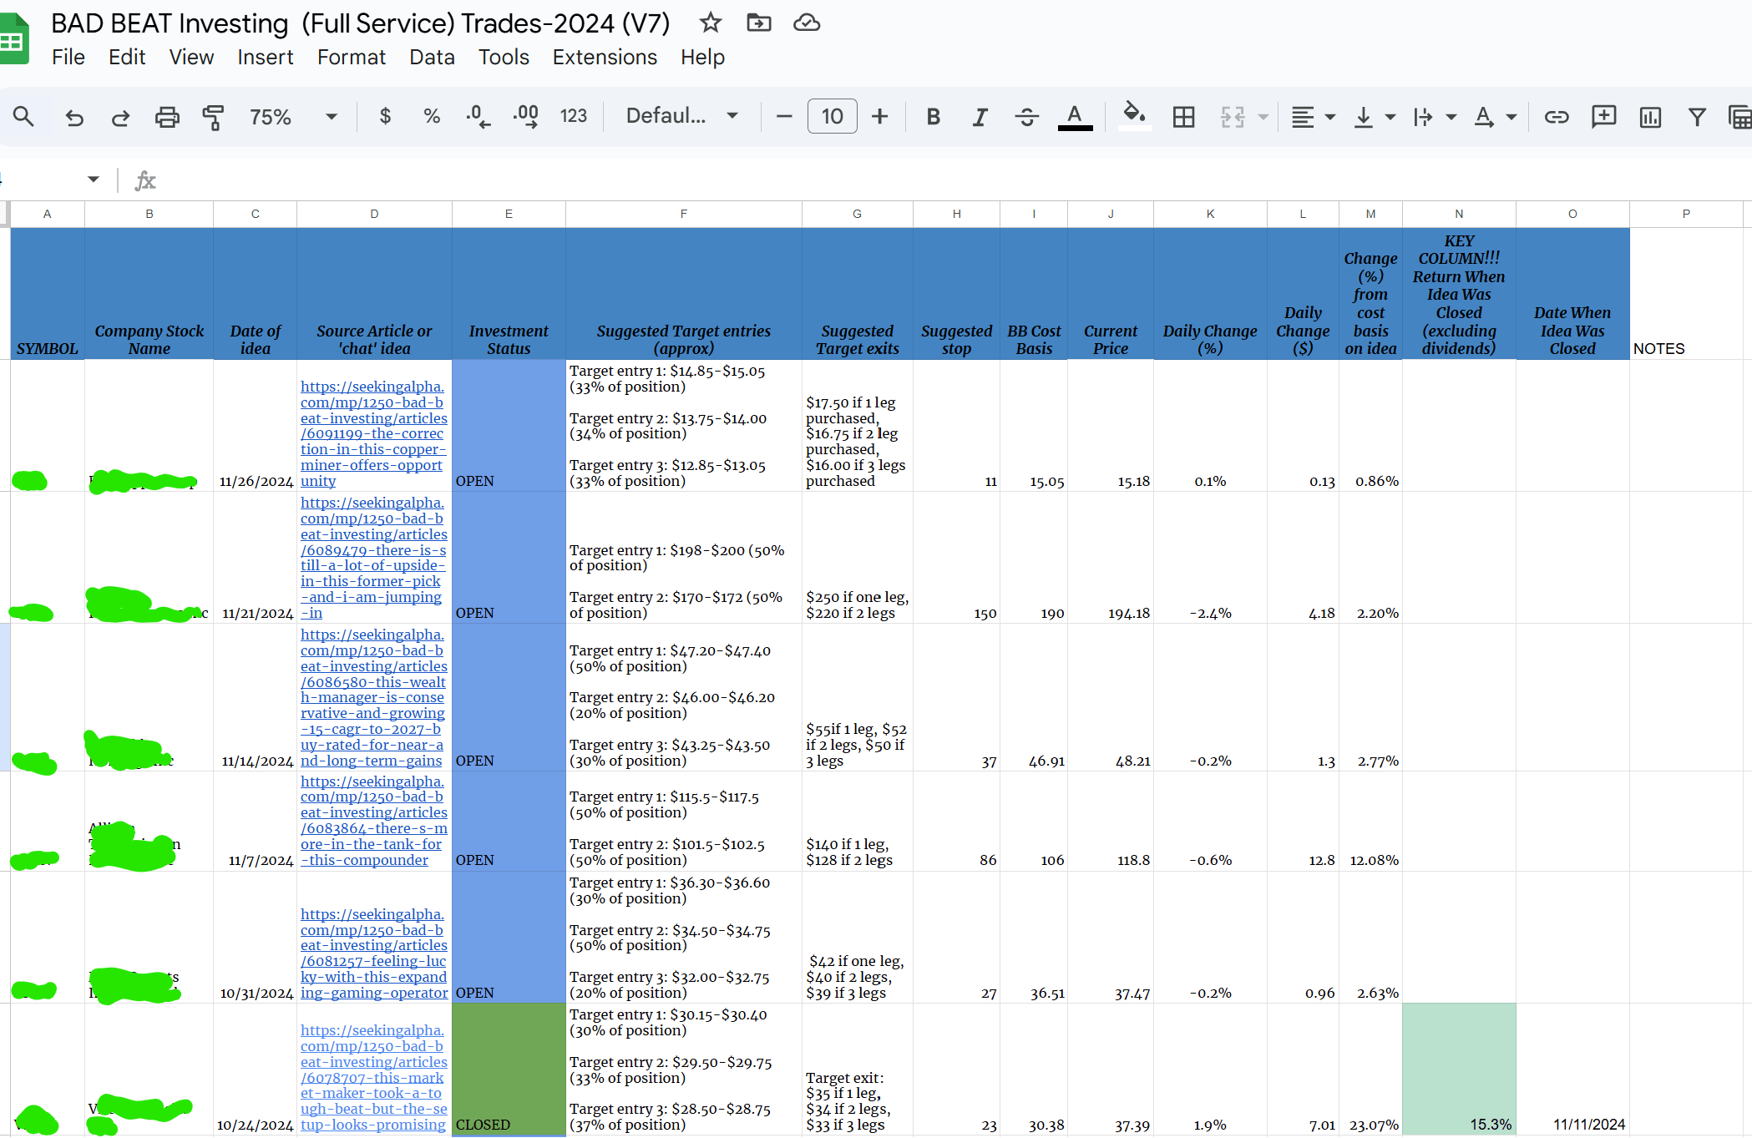Open the Format menu
Image resolution: width=1752 pixels, height=1138 pixels.
tap(351, 57)
